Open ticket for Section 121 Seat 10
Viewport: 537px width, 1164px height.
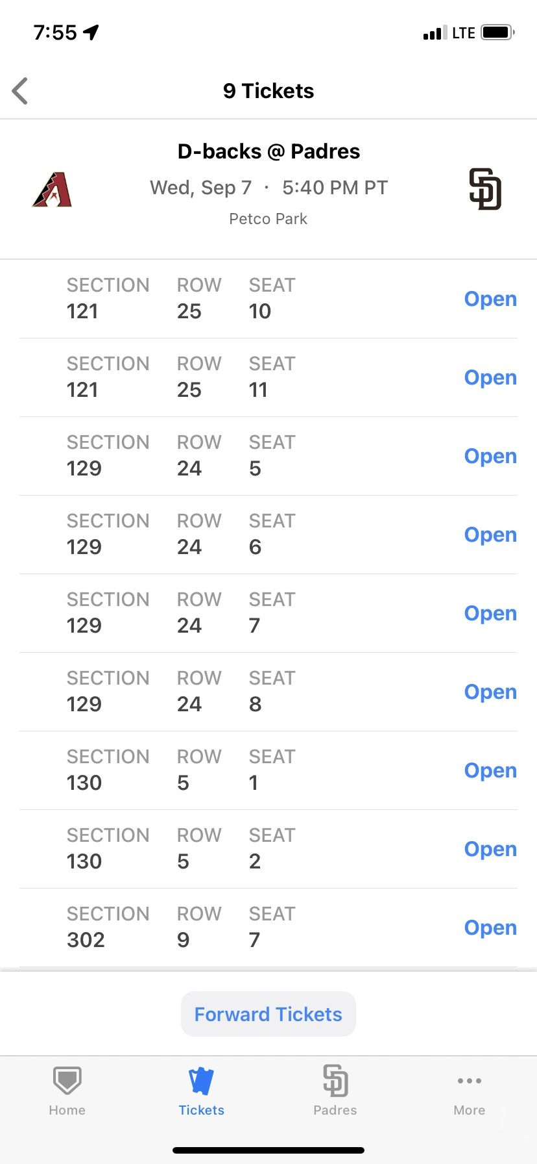point(490,299)
